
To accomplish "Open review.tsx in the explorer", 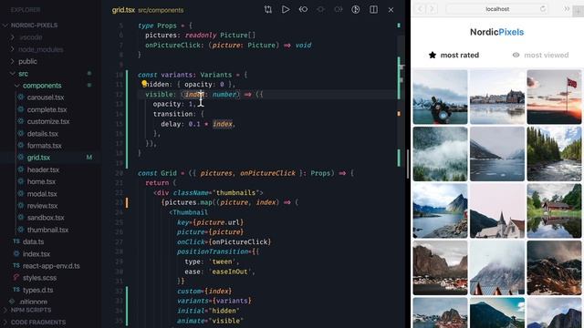I will tap(42, 206).
